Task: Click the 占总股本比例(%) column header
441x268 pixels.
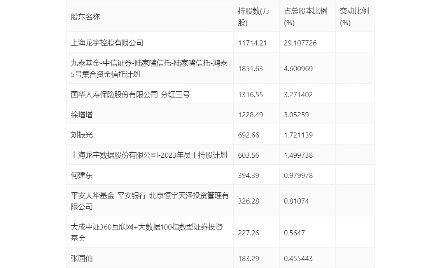Action: coord(306,17)
